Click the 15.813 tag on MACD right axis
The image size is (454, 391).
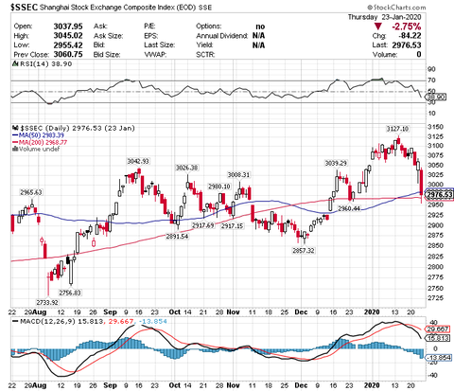(437, 338)
